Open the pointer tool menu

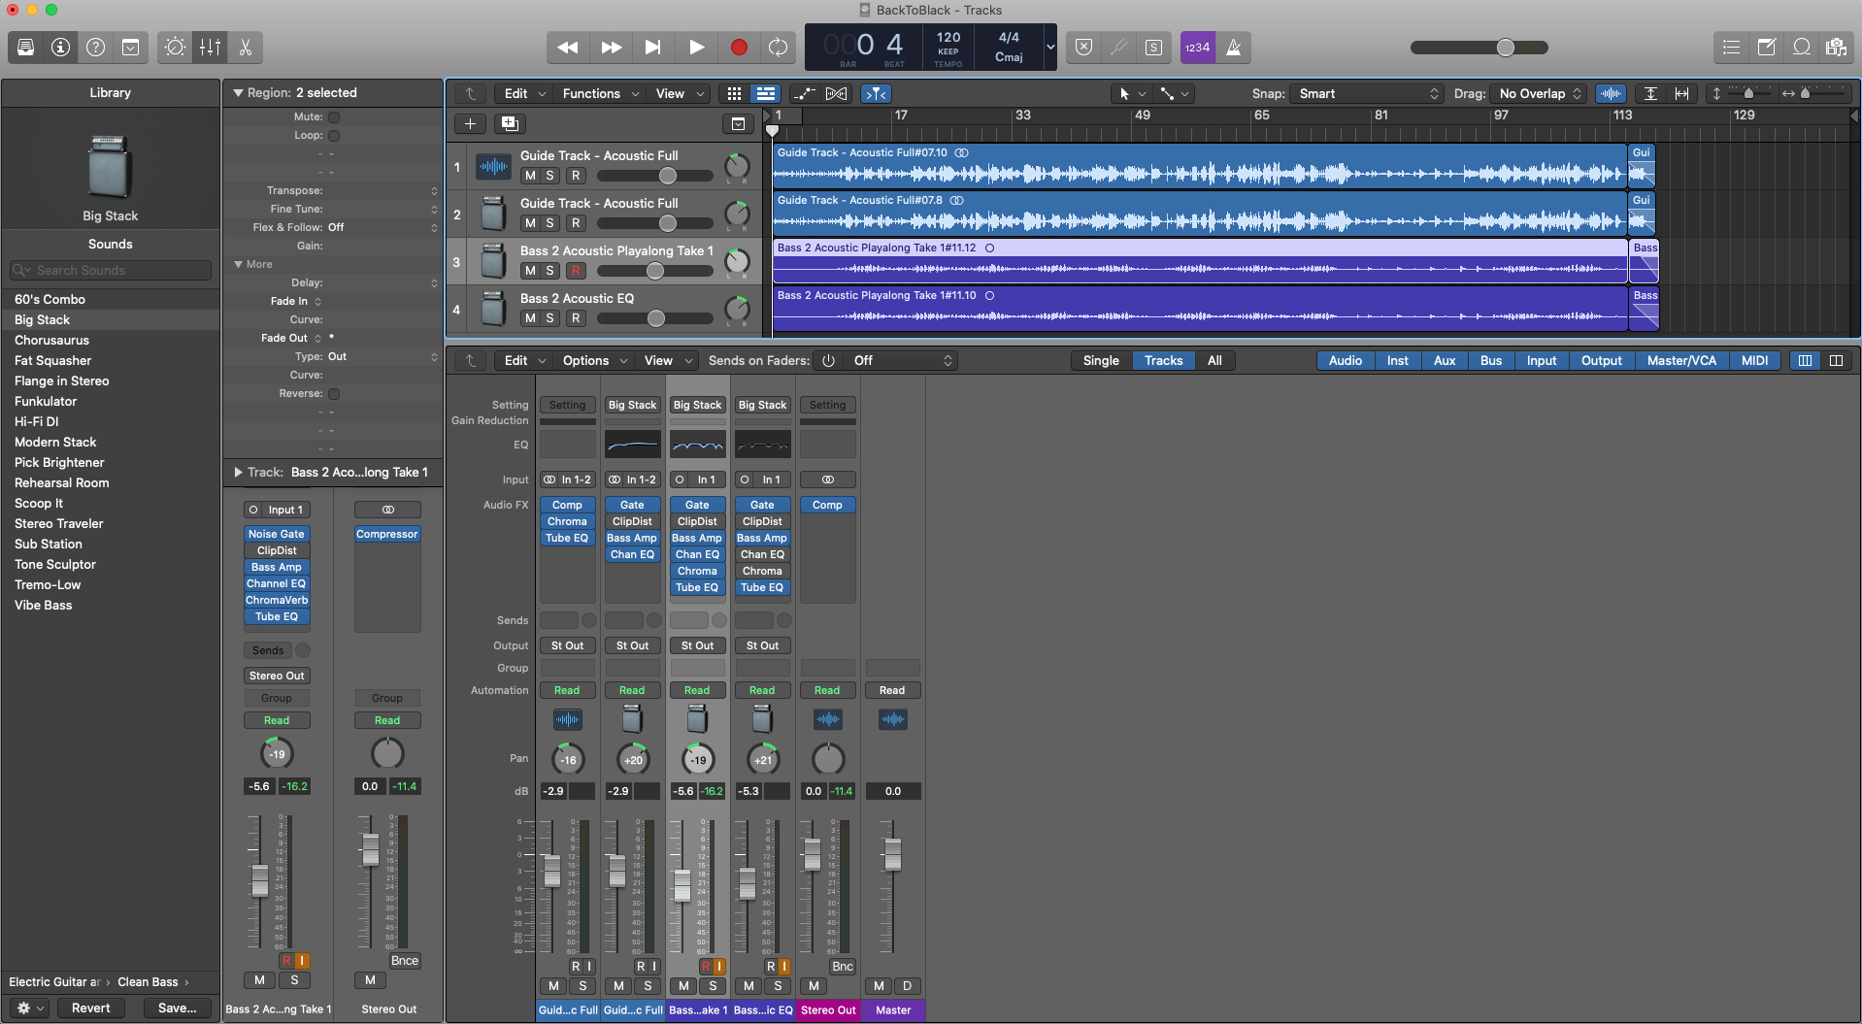click(x=1130, y=93)
